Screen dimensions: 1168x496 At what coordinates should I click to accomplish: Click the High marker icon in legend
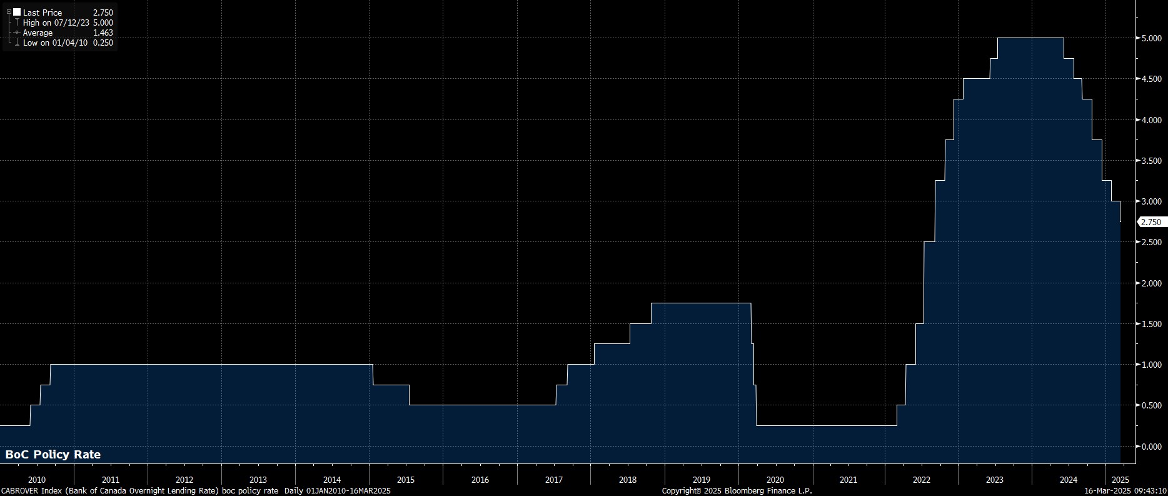(x=17, y=23)
